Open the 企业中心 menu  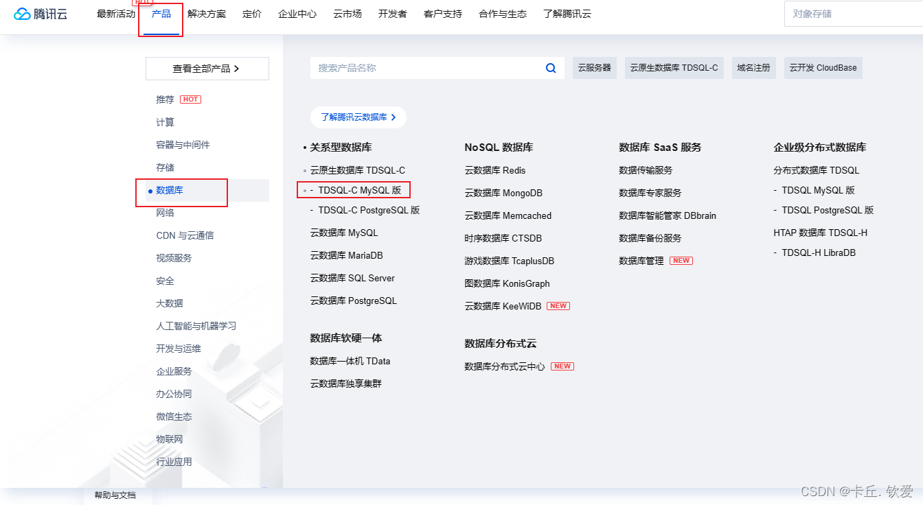point(297,14)
